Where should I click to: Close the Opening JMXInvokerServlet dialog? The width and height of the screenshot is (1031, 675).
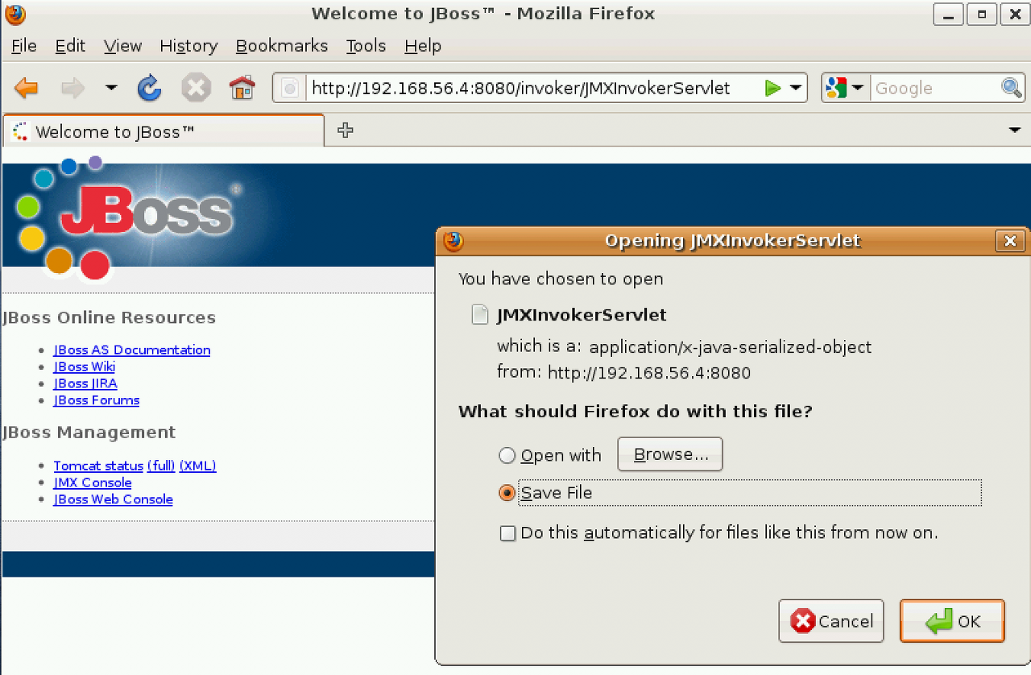(1010, 241)
